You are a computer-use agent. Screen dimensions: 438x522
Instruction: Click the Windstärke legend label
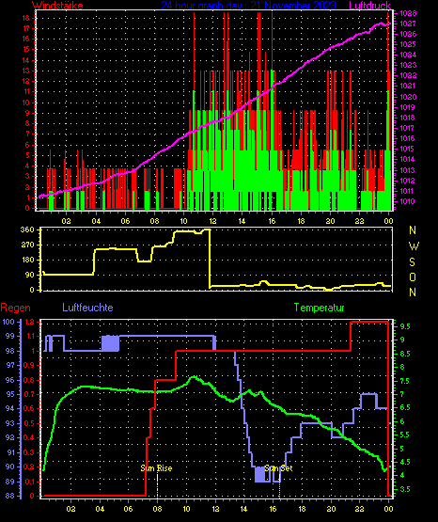(57, 5)
